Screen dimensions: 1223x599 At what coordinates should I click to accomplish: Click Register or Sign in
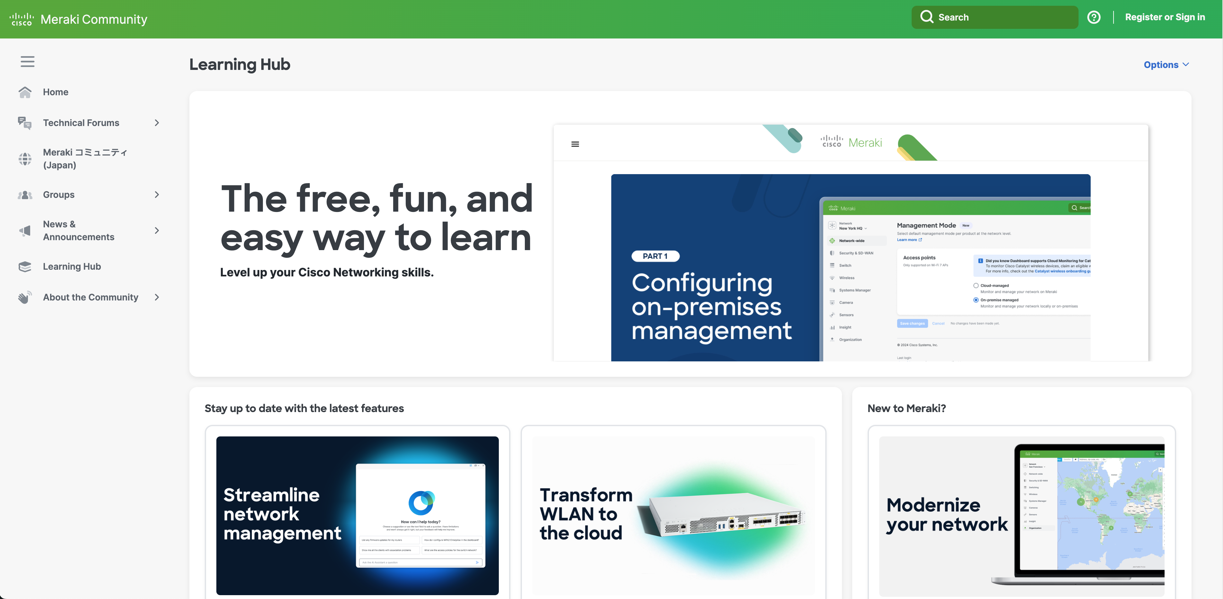pos(1165,17)
